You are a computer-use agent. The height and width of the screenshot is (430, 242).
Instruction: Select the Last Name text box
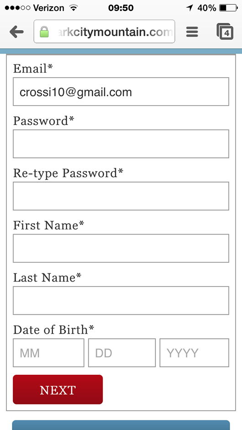121,301
